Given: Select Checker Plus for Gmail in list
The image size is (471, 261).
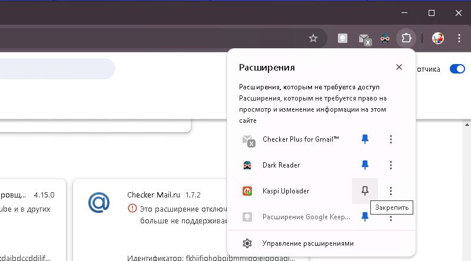Looking at the screenshot, I should [301, 139].
